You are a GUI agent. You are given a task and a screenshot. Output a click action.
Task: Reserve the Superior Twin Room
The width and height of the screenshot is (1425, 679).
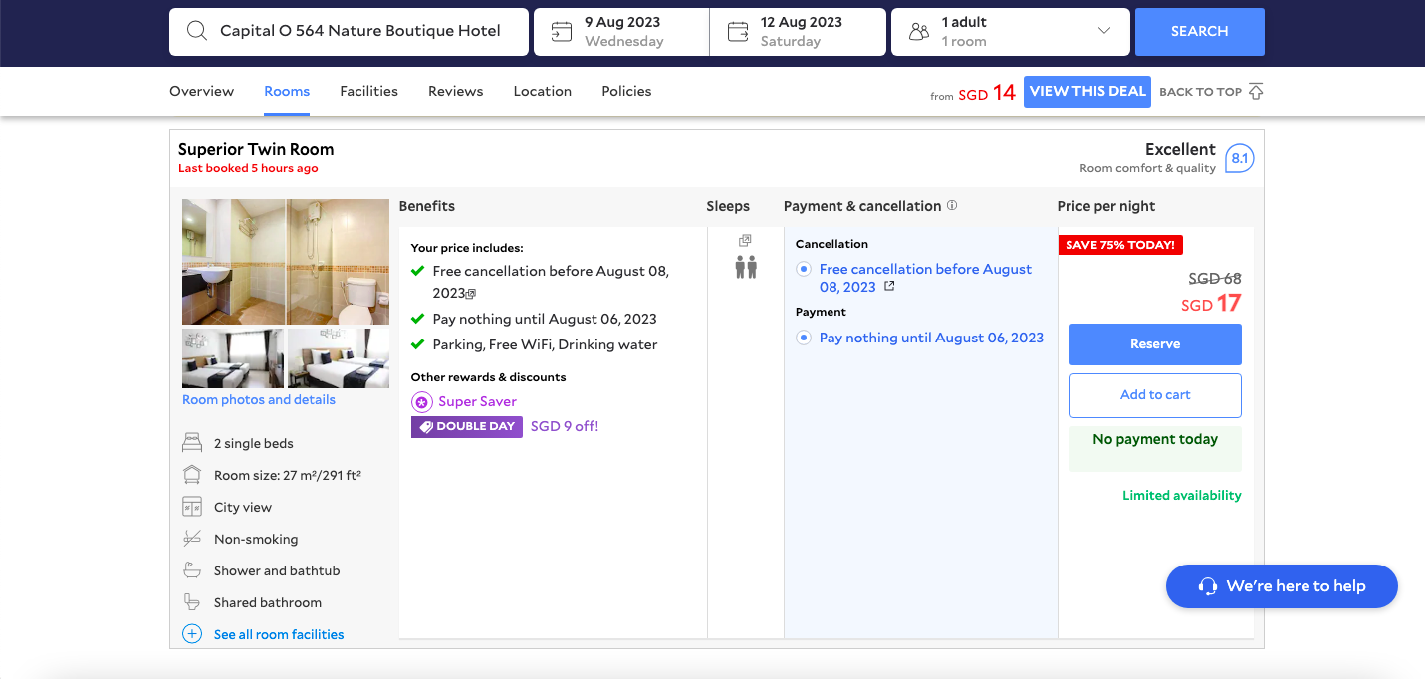point(1155,344)
